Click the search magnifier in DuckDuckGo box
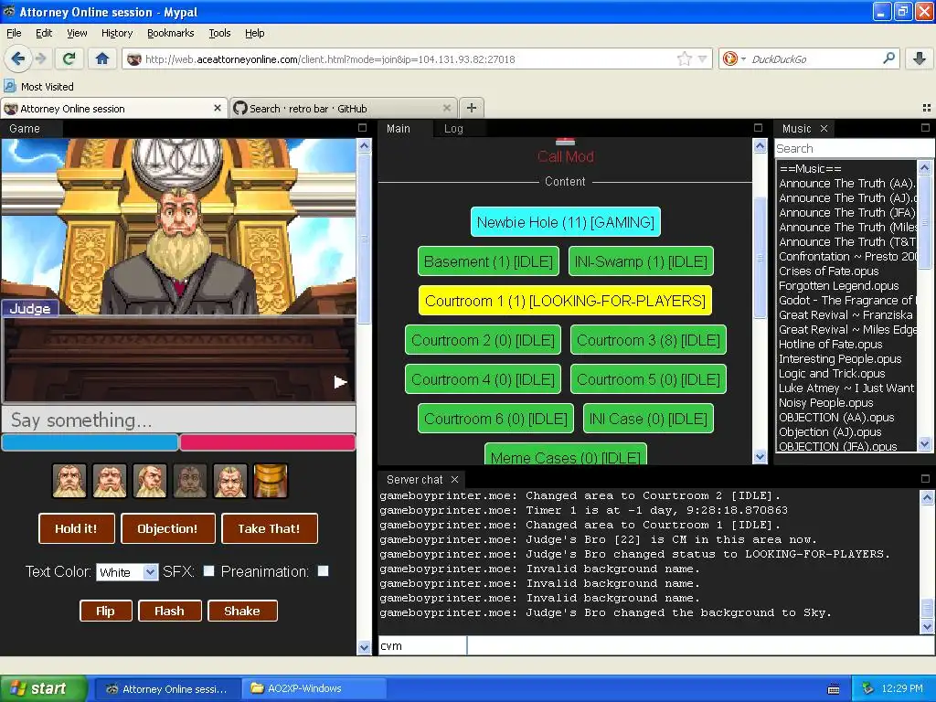Screen dimensions: 936x702 888,58
